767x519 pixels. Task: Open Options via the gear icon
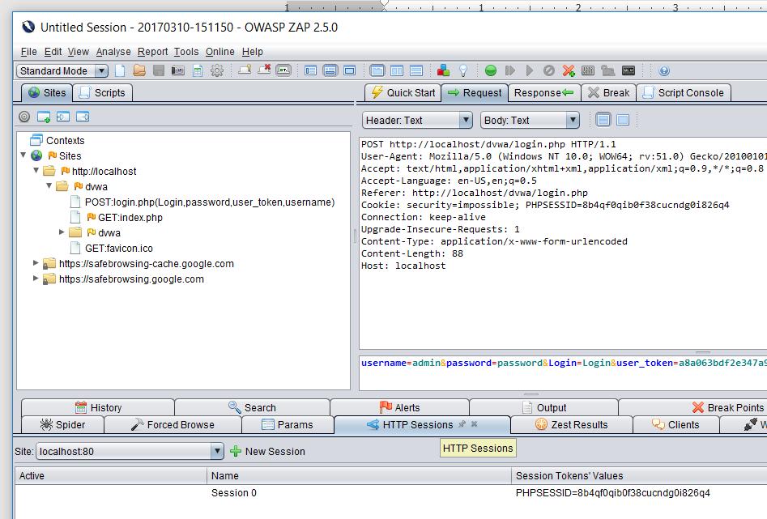tap(217, 71)
